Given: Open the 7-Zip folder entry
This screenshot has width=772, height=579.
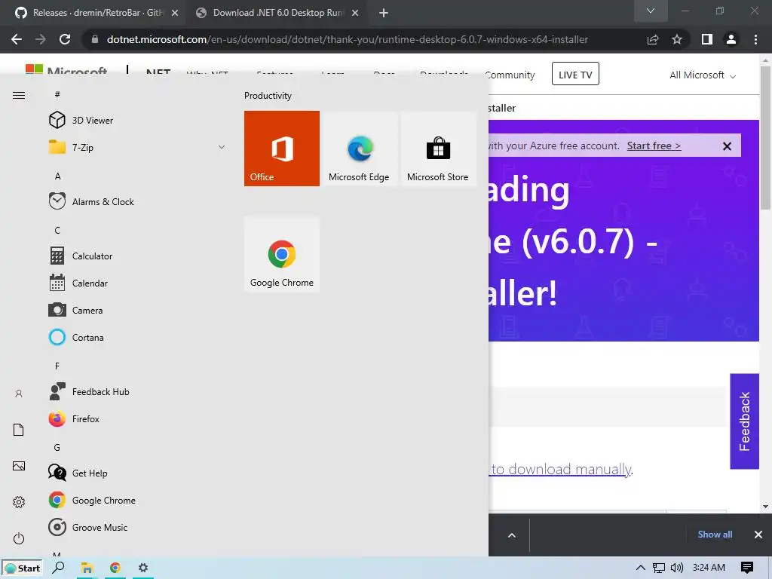Looking at the screenshot, I should 136,147.
